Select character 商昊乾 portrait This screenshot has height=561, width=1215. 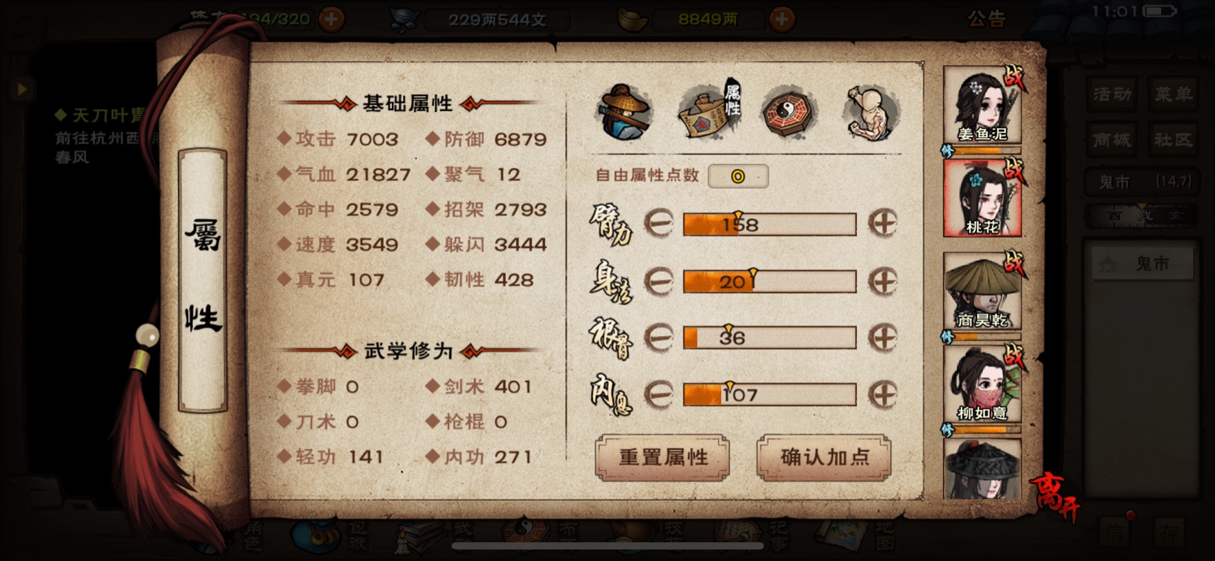pos(982,291)
